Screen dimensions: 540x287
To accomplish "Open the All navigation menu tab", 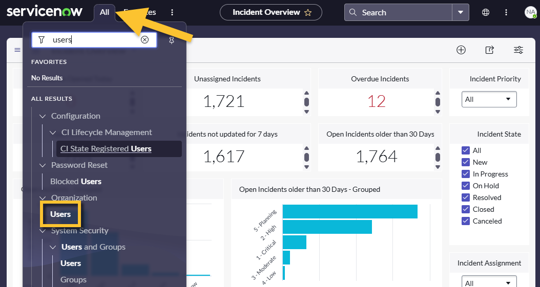I will (105, 12).
